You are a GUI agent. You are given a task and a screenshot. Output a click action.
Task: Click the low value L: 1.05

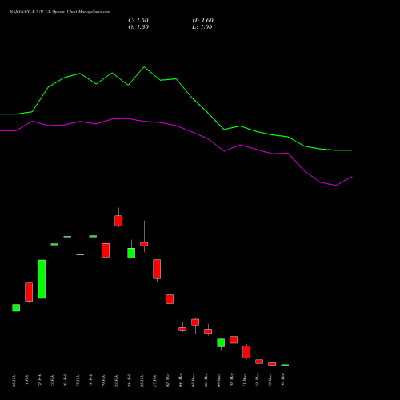coord(202,27)
